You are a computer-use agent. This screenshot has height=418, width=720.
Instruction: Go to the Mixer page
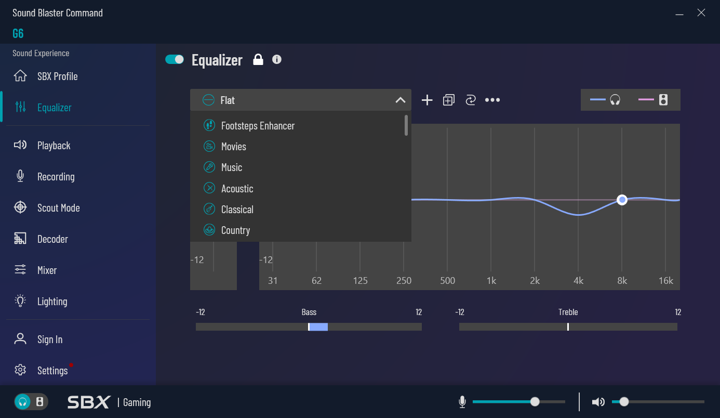[47, 270]
